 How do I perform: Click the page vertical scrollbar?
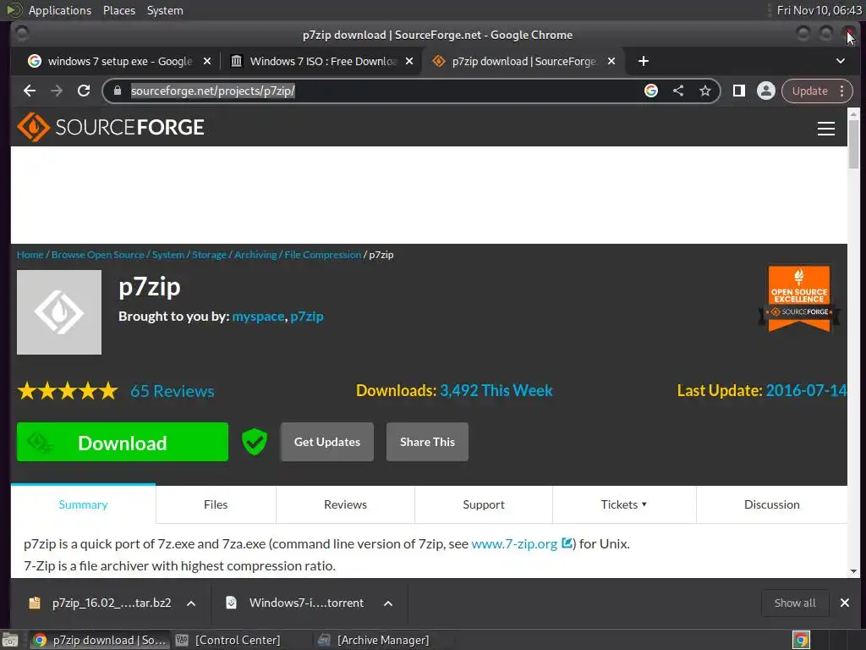(854, 145)
